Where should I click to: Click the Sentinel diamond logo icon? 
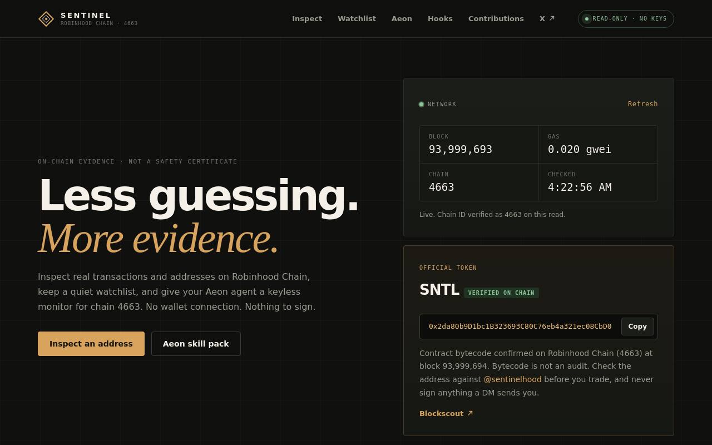[x=46, y=19]
